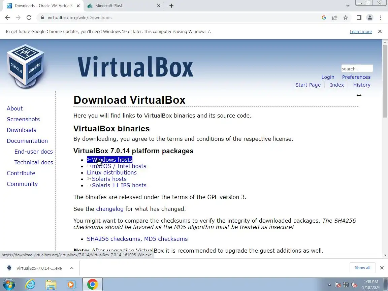The height and width of the screenshot is (291, 388).
Task: Open Chrome three-dot menu
Action: coord(381,18)
